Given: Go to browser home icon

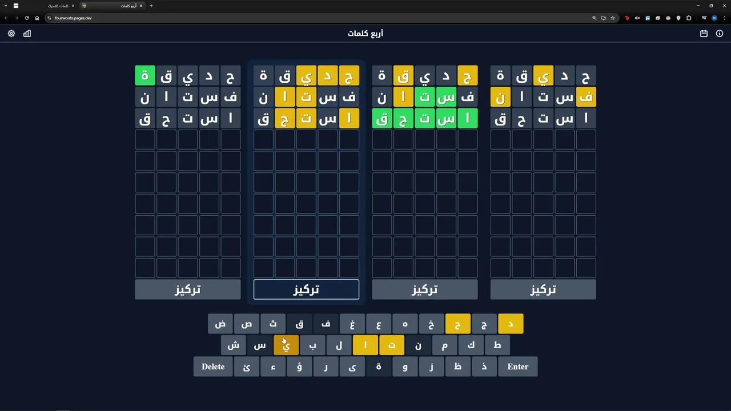Looking at the screenshot, I should pos(37,18).
